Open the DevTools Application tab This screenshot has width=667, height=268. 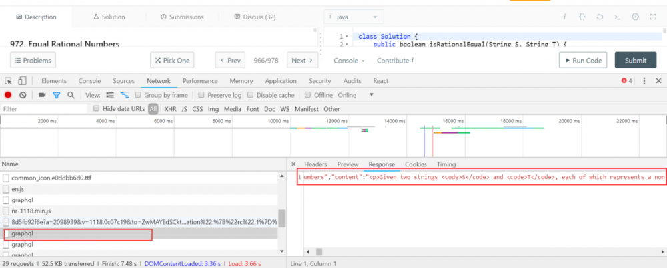pos(281,81)
